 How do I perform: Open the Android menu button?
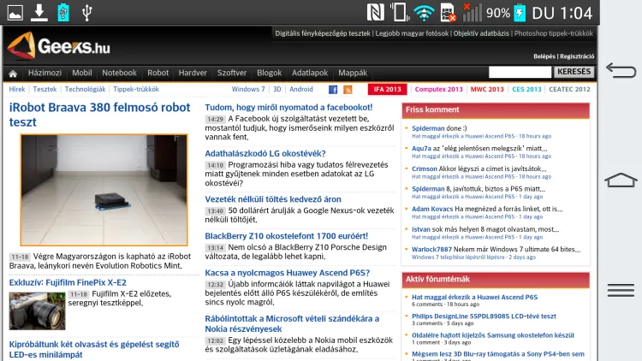(x=621, y=290)
